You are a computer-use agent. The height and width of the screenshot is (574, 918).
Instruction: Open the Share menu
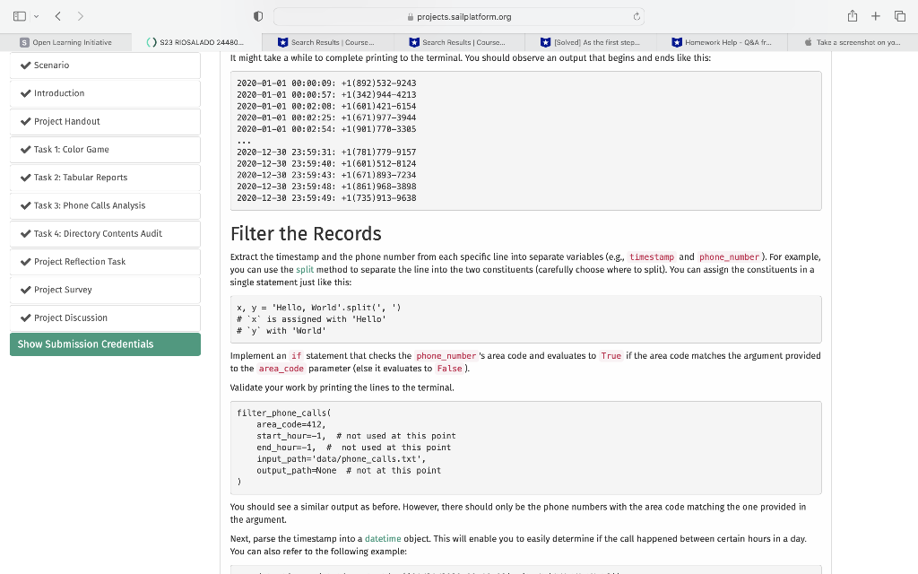(853, 15)
